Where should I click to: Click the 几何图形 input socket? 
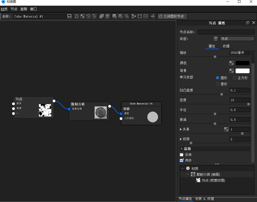coord(121,119)
